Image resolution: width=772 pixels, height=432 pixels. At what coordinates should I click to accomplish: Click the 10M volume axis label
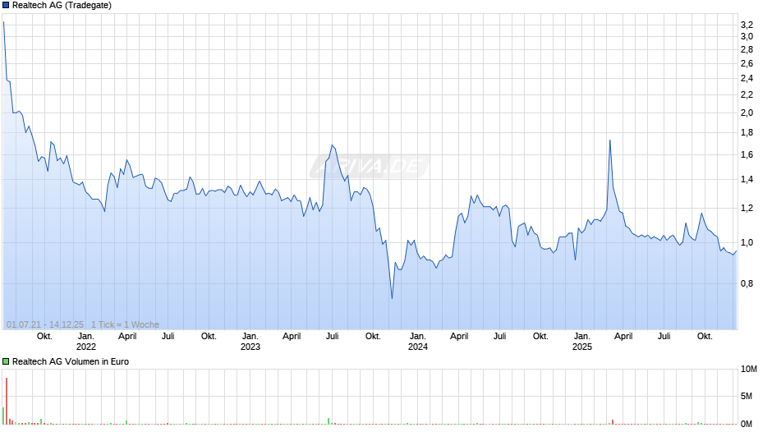click(x=749, y=369)
